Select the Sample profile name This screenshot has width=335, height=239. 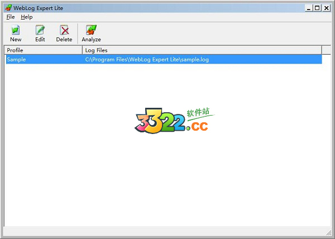pyautogui.click(x=16, y=59)
